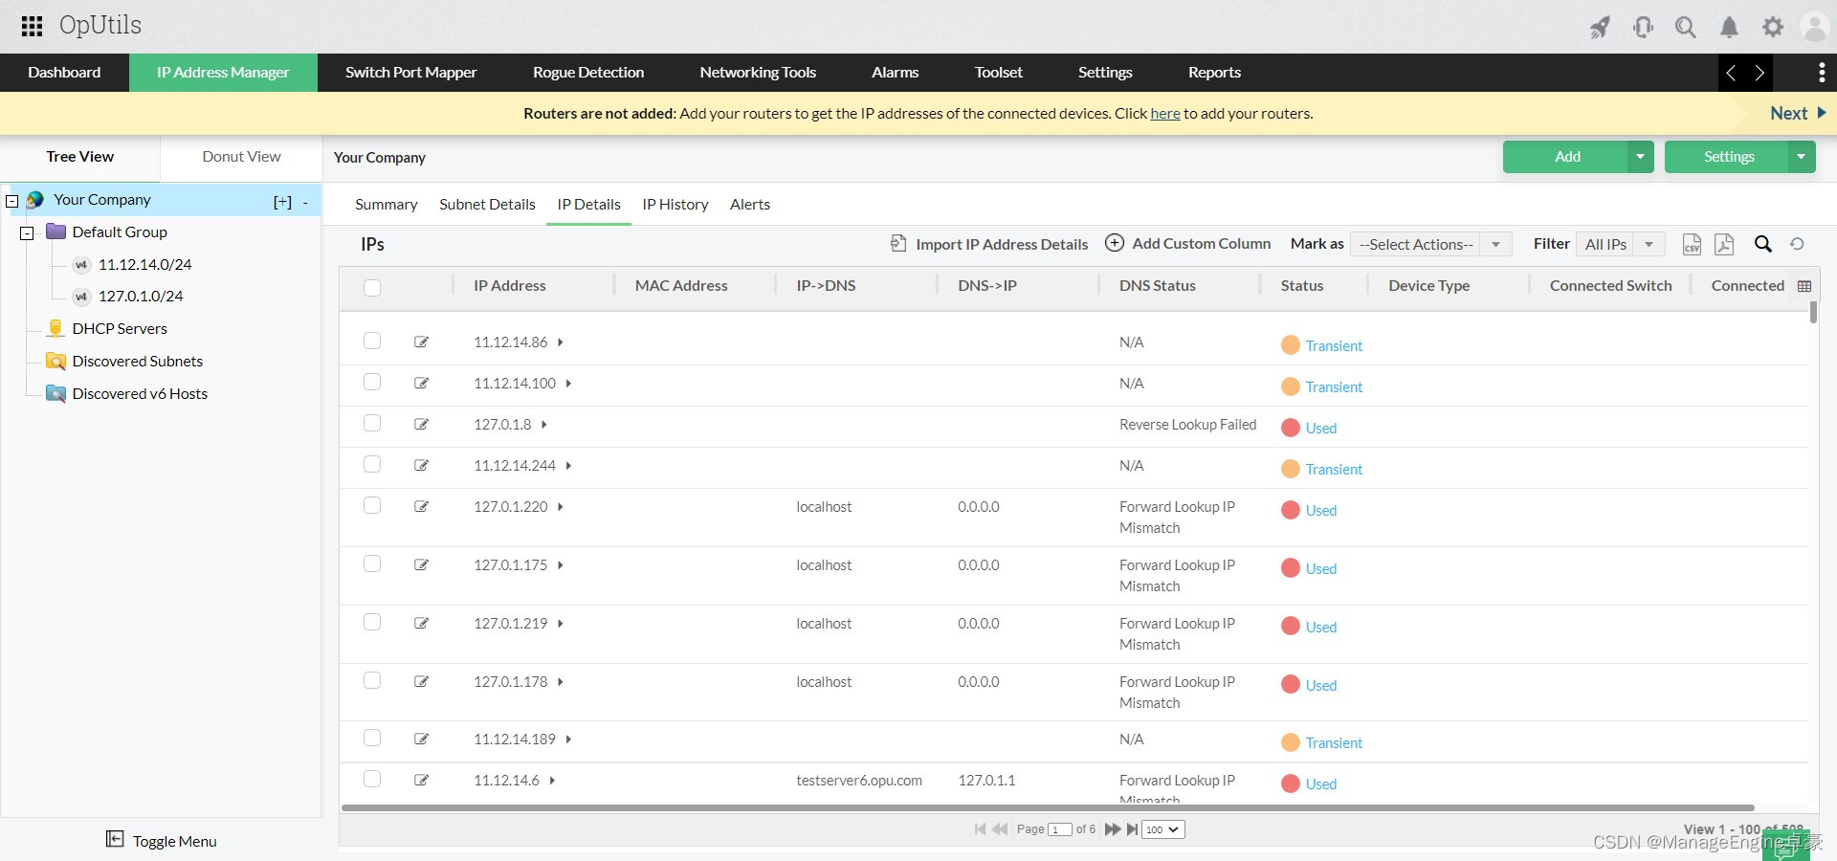Open the headset support icon

click(x=1643, y=27)
